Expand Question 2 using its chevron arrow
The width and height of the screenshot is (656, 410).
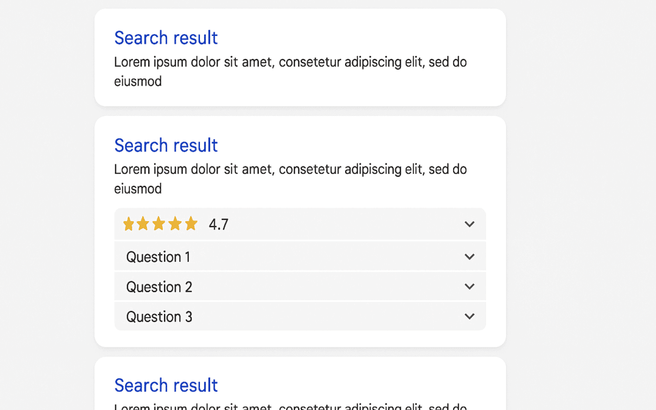click(x=470, y=287)
